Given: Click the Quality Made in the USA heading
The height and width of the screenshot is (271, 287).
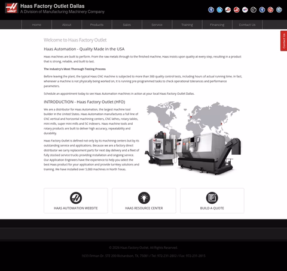Looking at the screenshot, I should click(84, 49).
